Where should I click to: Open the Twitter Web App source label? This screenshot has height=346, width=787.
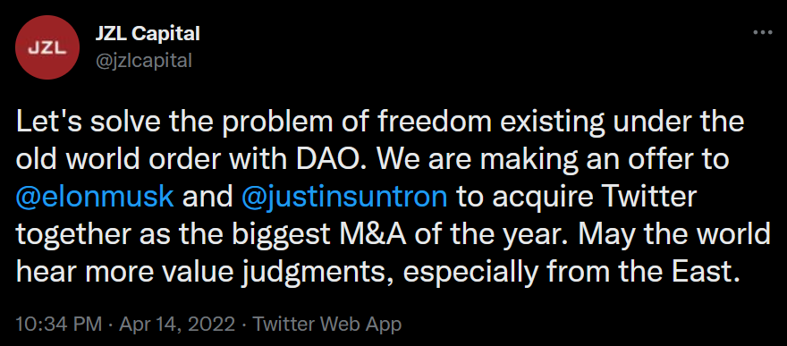(x=326, y=324)
